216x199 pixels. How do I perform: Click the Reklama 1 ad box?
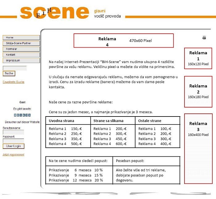198,58
